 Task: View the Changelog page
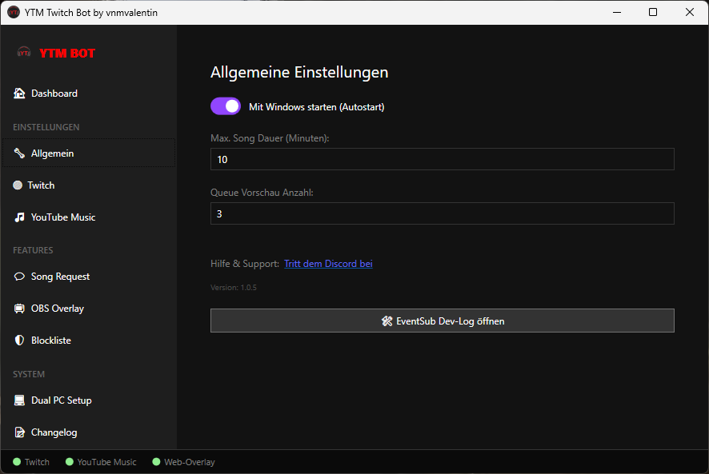pos(89,432)
